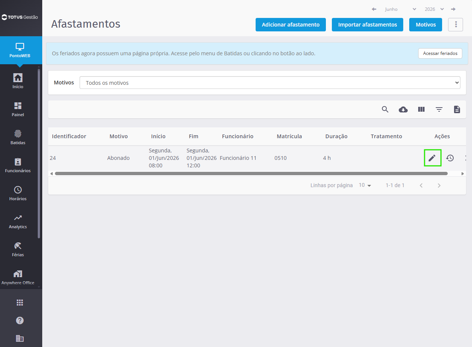Expand the Motivos 'Todos os motivos' dropdown

tap(270, 83)
